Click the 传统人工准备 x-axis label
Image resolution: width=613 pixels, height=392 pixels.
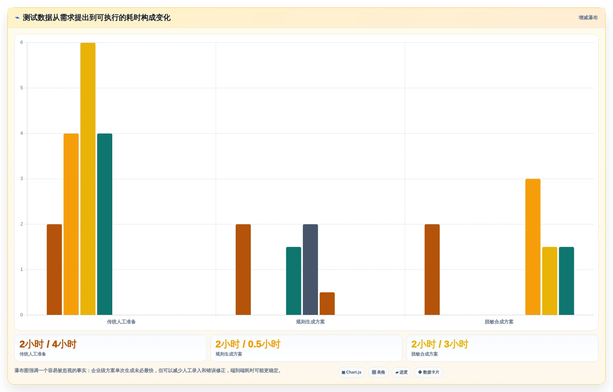click(121, 322)
